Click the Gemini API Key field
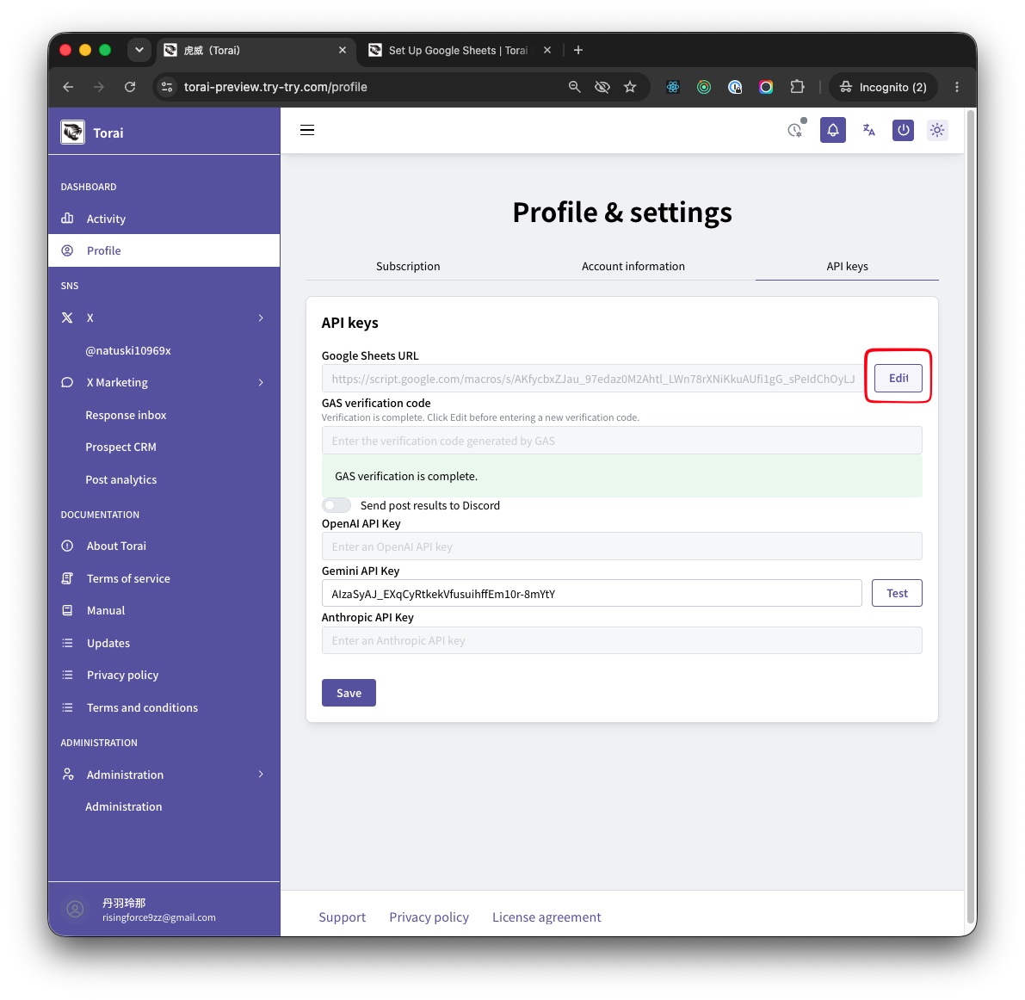 591,594
